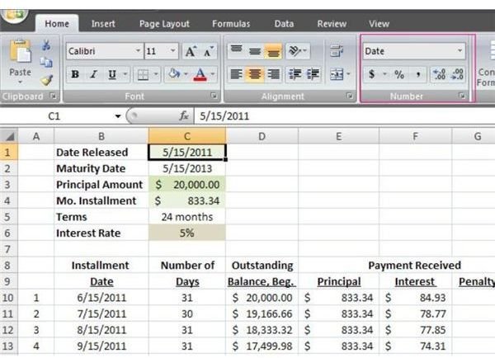Image resolution: width=495 pixels, height=358 pixels.
Task: Select Top Align icon
Action: (236, 50)
